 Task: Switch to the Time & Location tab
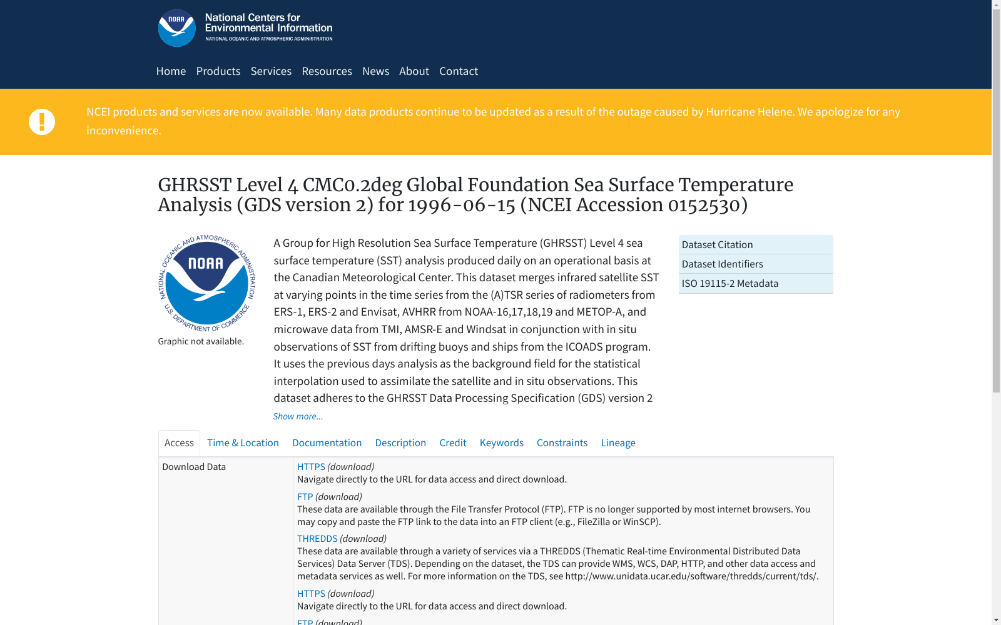point(243,443)
